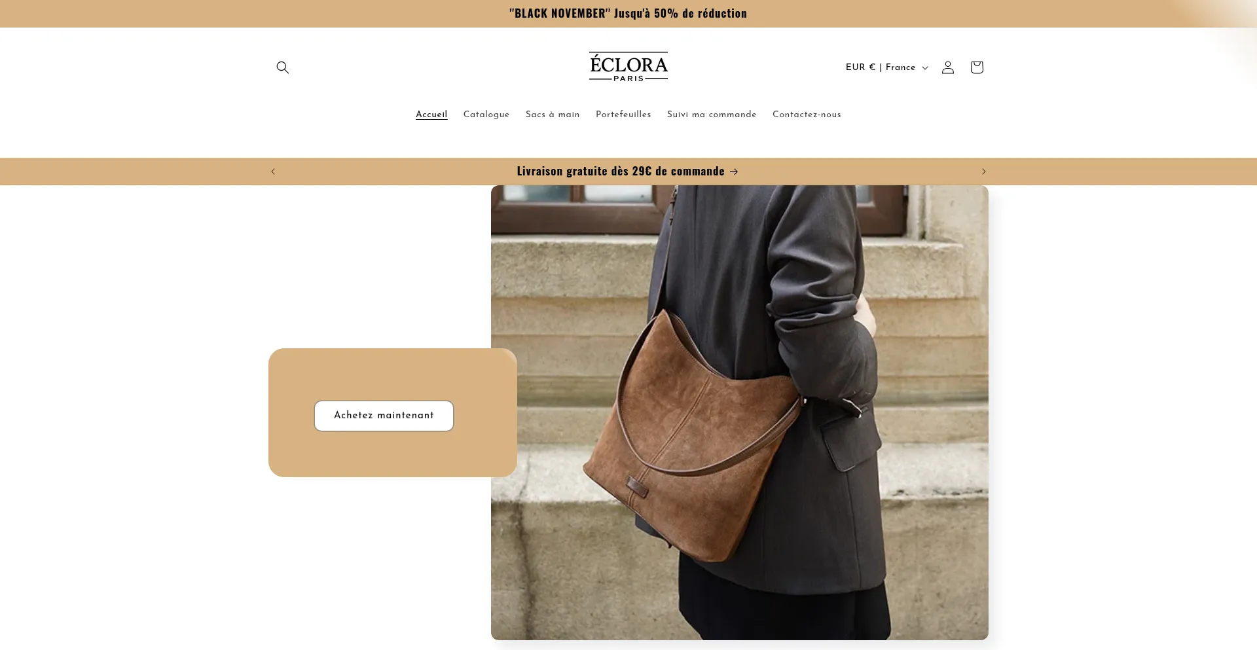Click the ÉCLORA Paris logo
The width and height of the screenshot is (1257, 650).
pos(628,67)
